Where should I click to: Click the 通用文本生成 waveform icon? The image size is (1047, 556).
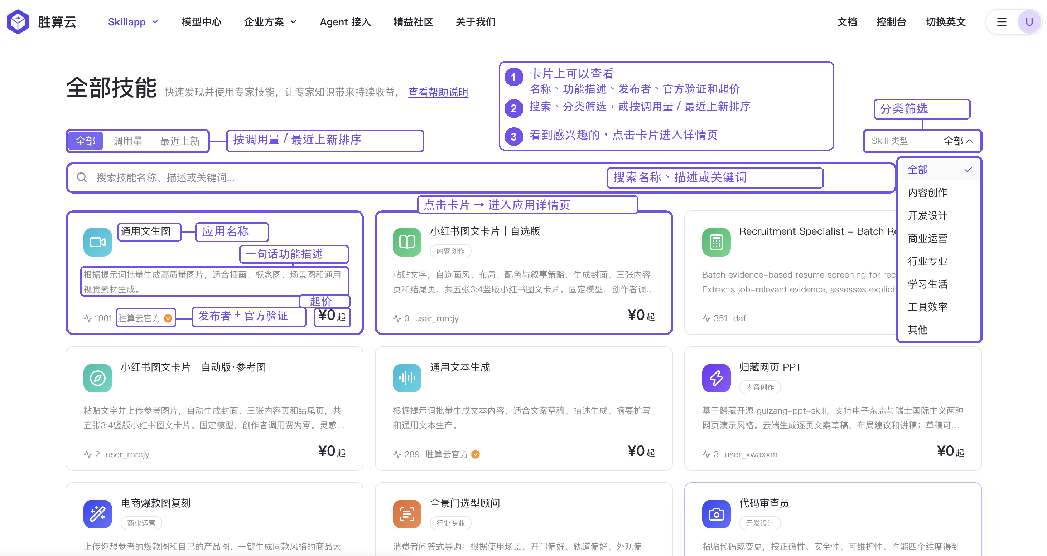click(407, 378)
